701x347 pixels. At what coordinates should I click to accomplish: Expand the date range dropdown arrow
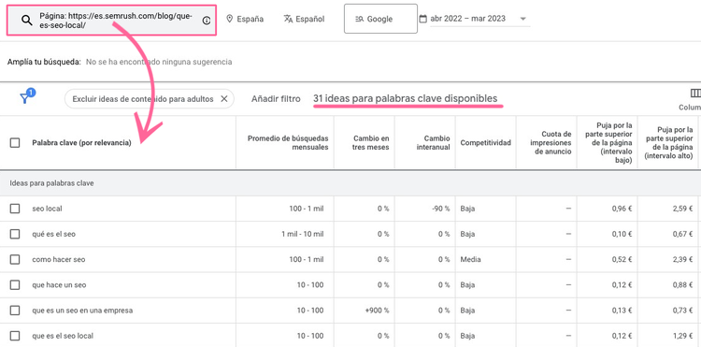coord(523,20)
